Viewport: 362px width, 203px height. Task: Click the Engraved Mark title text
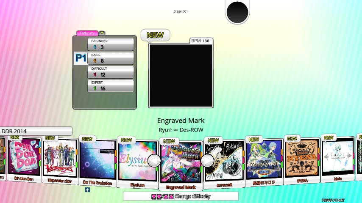point(181,121)
